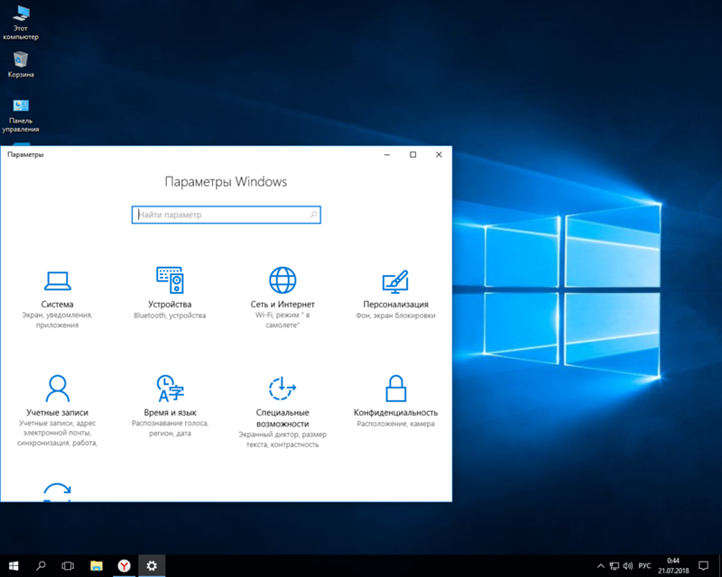This screenshot has height=577, width=722.
Task: Click the Параметры Windows heading
Action: 226,182
